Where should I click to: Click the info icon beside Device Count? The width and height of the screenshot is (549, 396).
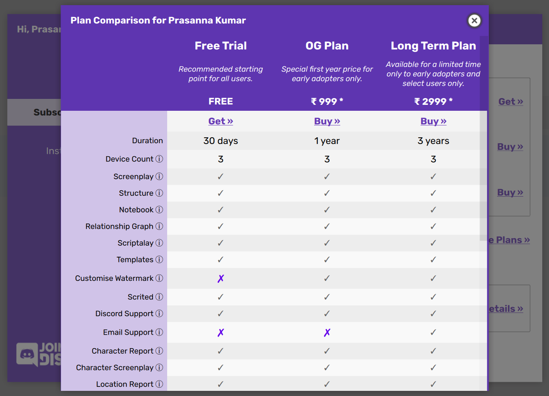pos(159,159)
